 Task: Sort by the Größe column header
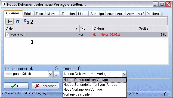click(153, 29)
